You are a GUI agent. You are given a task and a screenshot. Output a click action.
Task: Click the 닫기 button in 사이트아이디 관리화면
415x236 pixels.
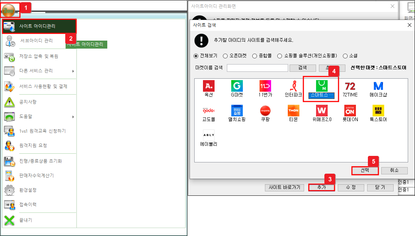[x=380, y=187]
